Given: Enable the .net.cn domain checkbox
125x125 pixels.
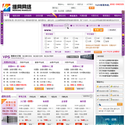Looking at the screenshot, I should [46, 41].
